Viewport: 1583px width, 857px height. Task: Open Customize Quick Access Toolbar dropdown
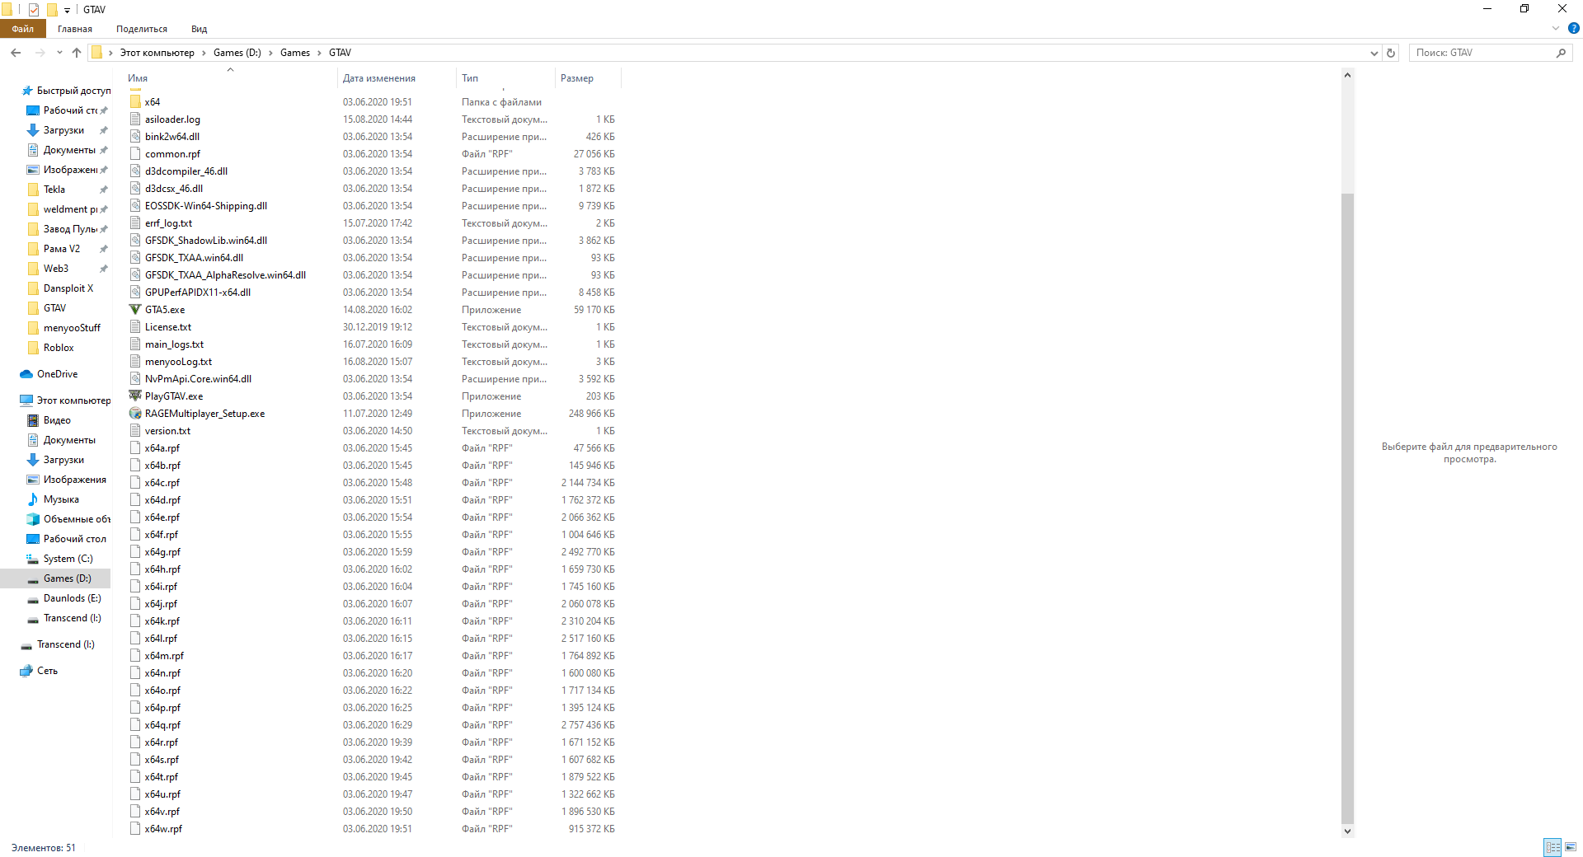[67, 10]
